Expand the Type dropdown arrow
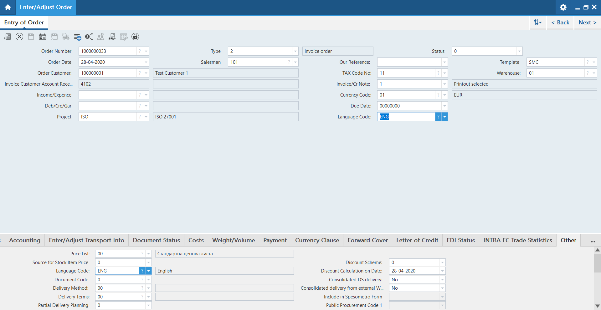This screenshot has height=310, width=601. click(x=295, y=51)
